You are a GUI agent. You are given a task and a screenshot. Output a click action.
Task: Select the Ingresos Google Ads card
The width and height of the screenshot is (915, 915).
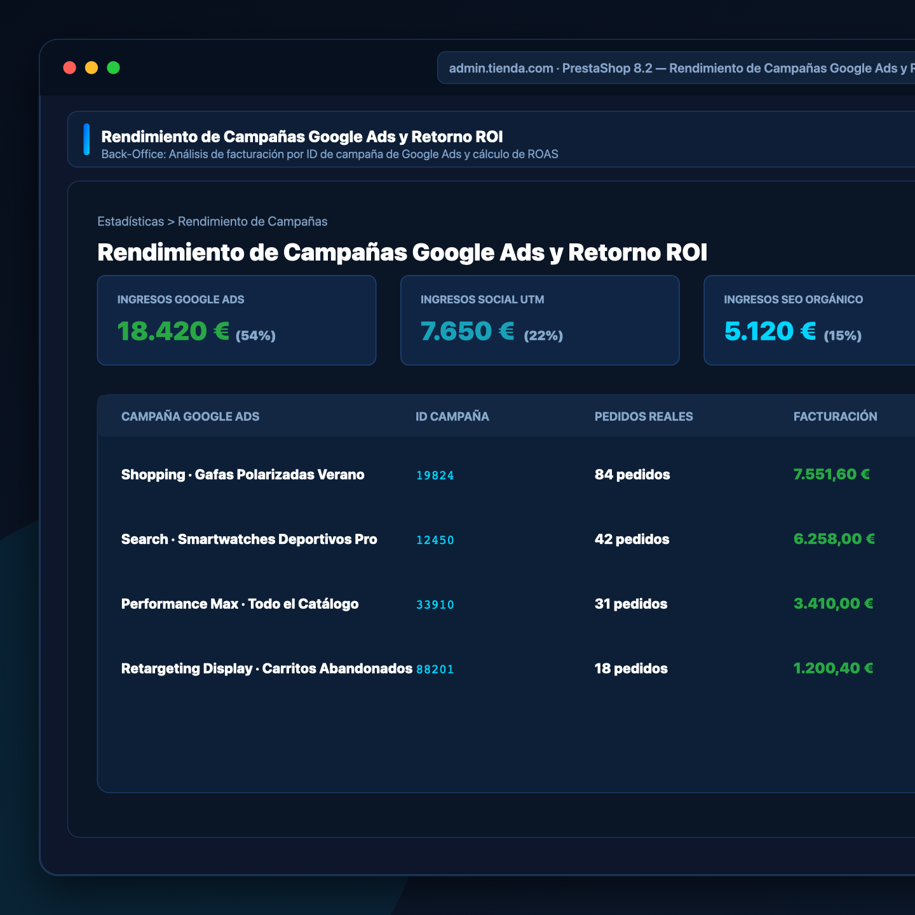(x=236, y=320)
